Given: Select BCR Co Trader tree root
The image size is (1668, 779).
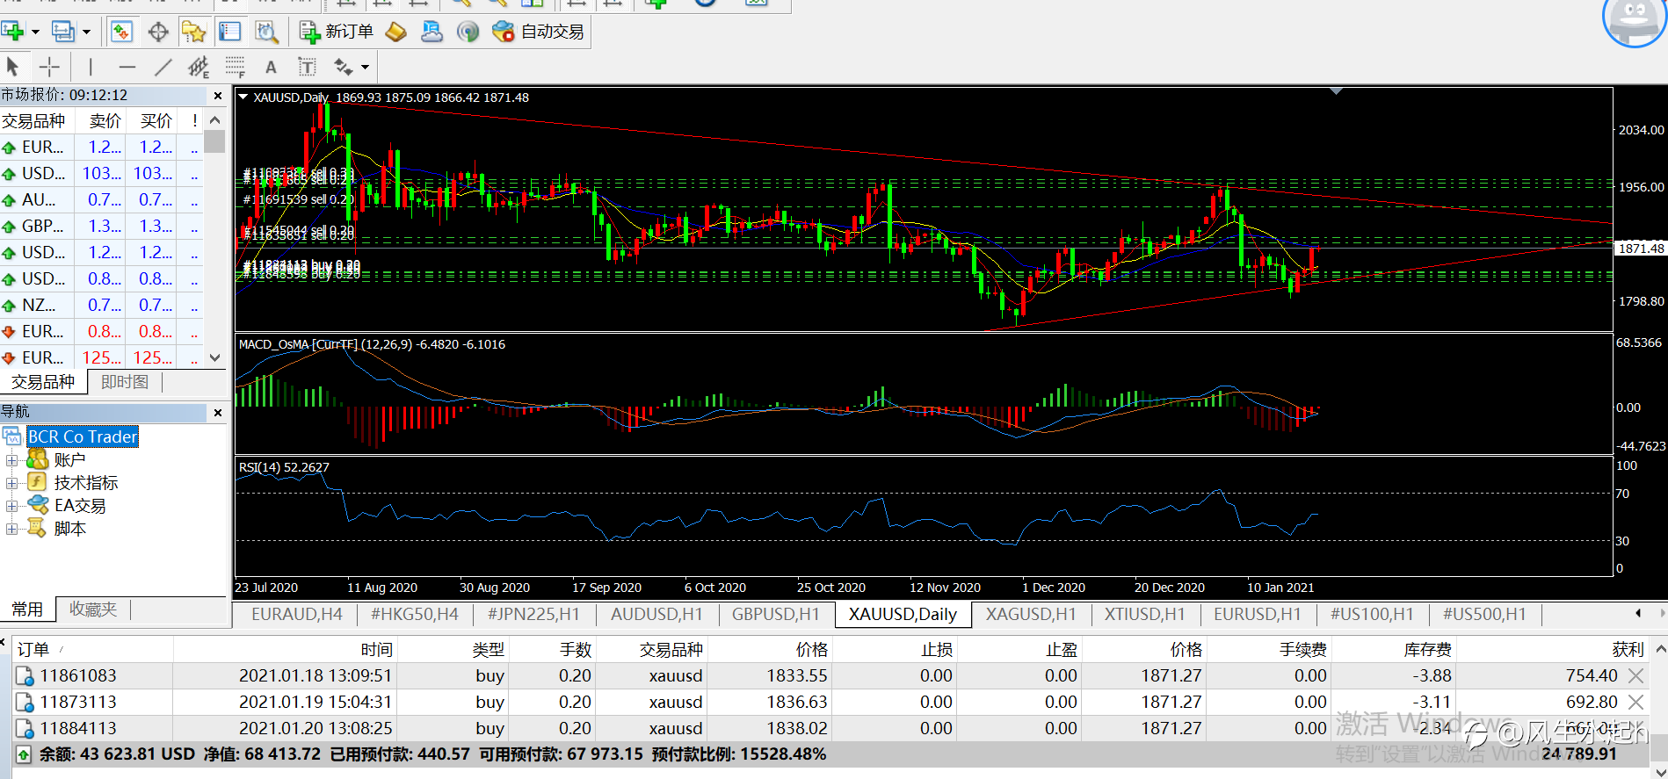Looking at the screenshot, I should point(83,436).
